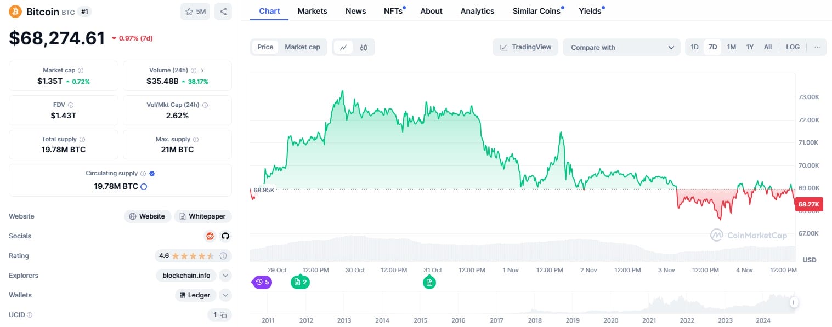Click the 21M BTC max supply value

pyautogui.click(x=178, y=150)
